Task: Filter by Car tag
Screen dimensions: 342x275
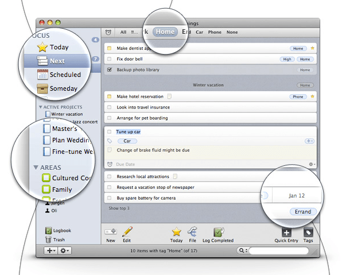Action: [199, 32]
